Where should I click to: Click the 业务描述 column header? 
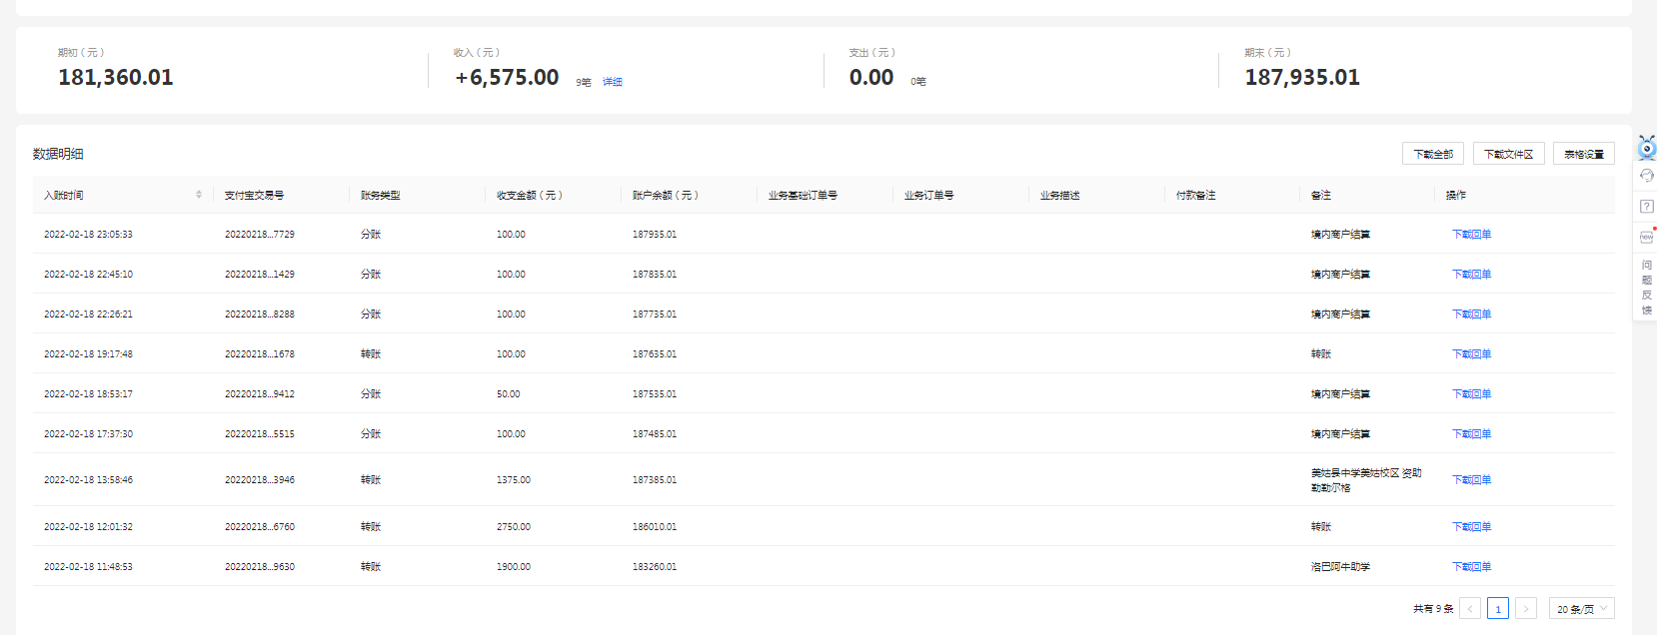(x=1059, y=195)
